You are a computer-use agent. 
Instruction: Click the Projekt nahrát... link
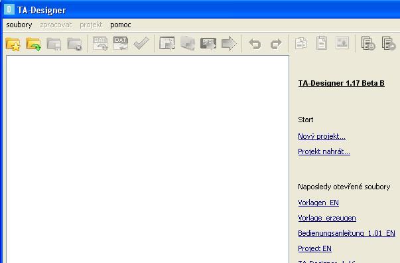324,151
